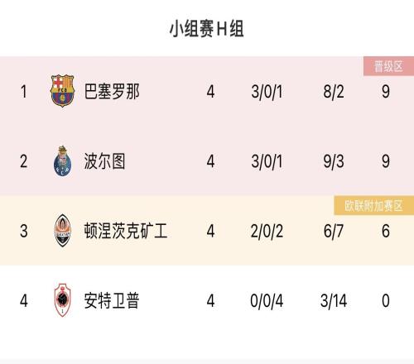This screenshot has height=364, width=414.
Task: Click the 欧联附加赛区 label tag
Action: click(374, 205)
